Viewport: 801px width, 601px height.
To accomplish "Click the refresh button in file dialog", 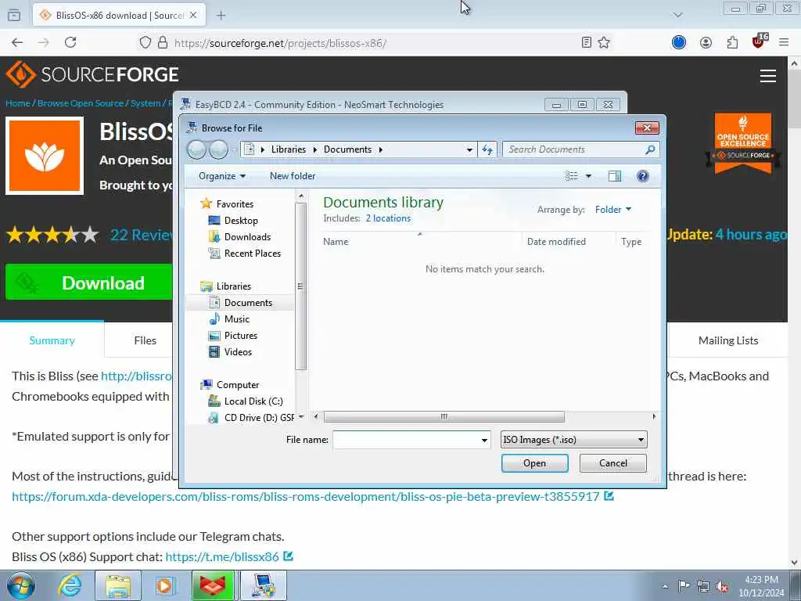I will [487, 149].
